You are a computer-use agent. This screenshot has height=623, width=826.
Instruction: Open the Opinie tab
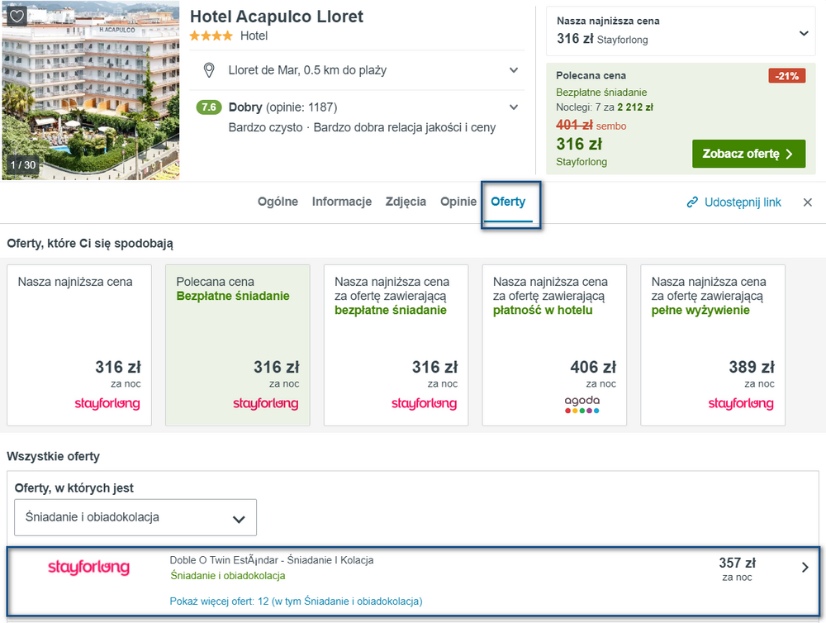pos(458,202)
